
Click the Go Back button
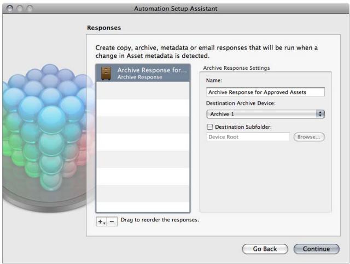pos(265,249)
